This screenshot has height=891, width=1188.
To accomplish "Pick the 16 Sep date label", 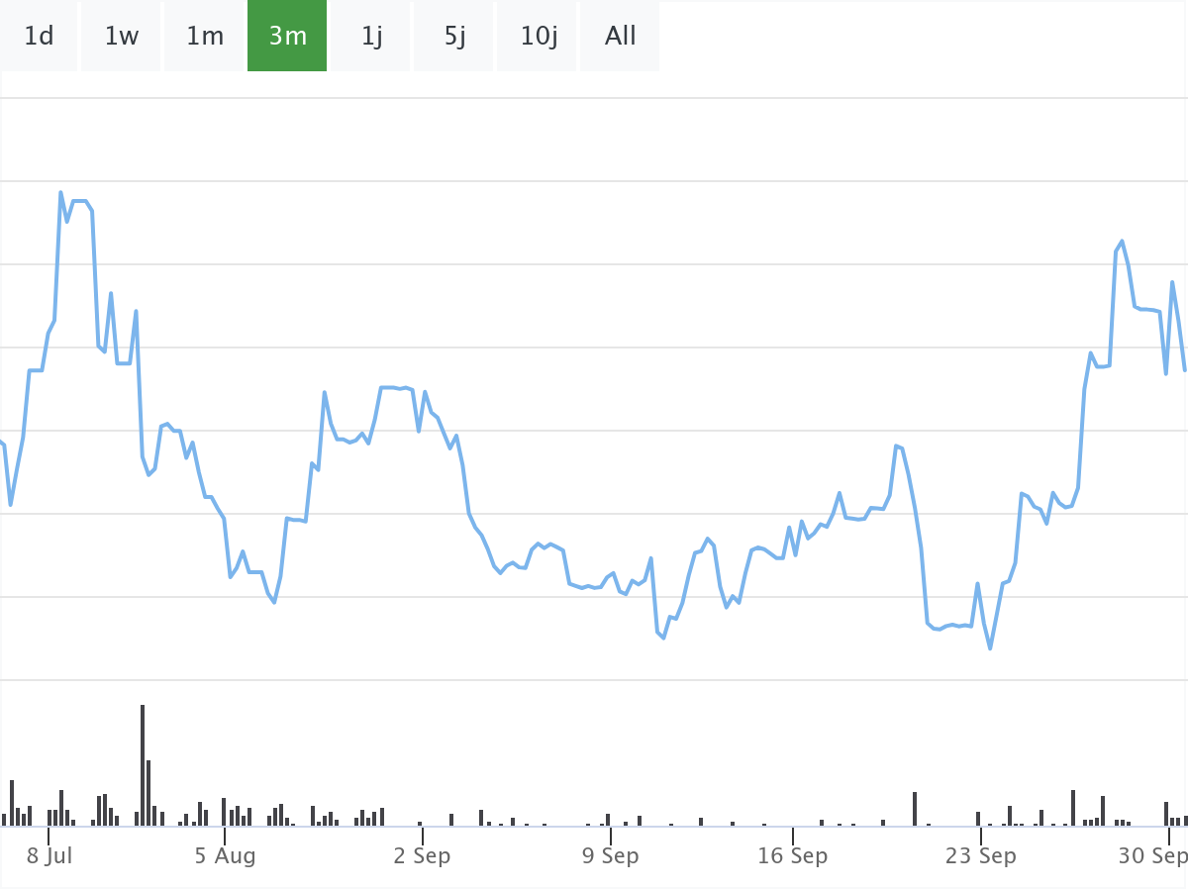I will tap(793, 856).
